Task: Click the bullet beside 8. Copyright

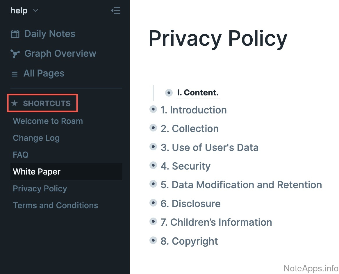Action: tap(153, 241)
